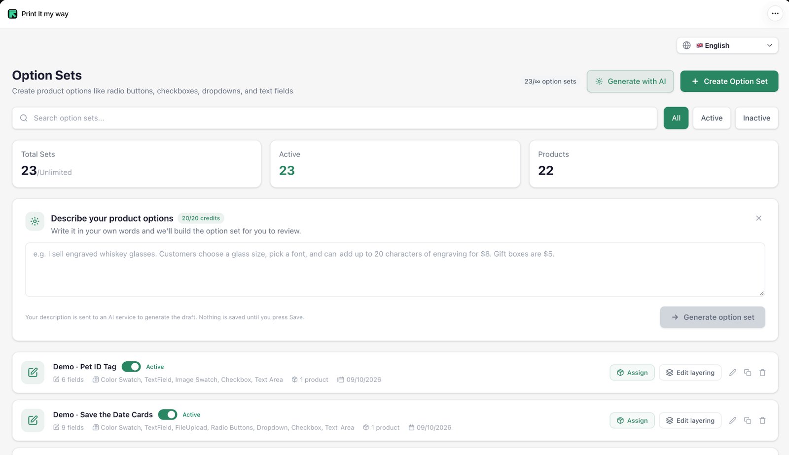Open Edit layering for Save the Date Cards

pos(690,420)
